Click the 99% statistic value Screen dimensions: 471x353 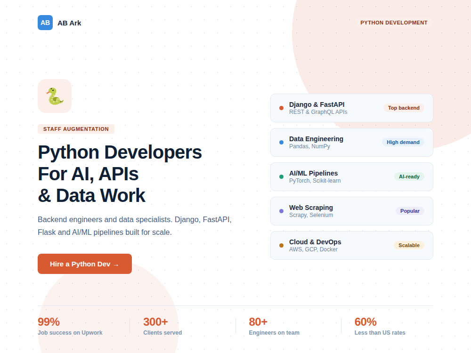49,322
